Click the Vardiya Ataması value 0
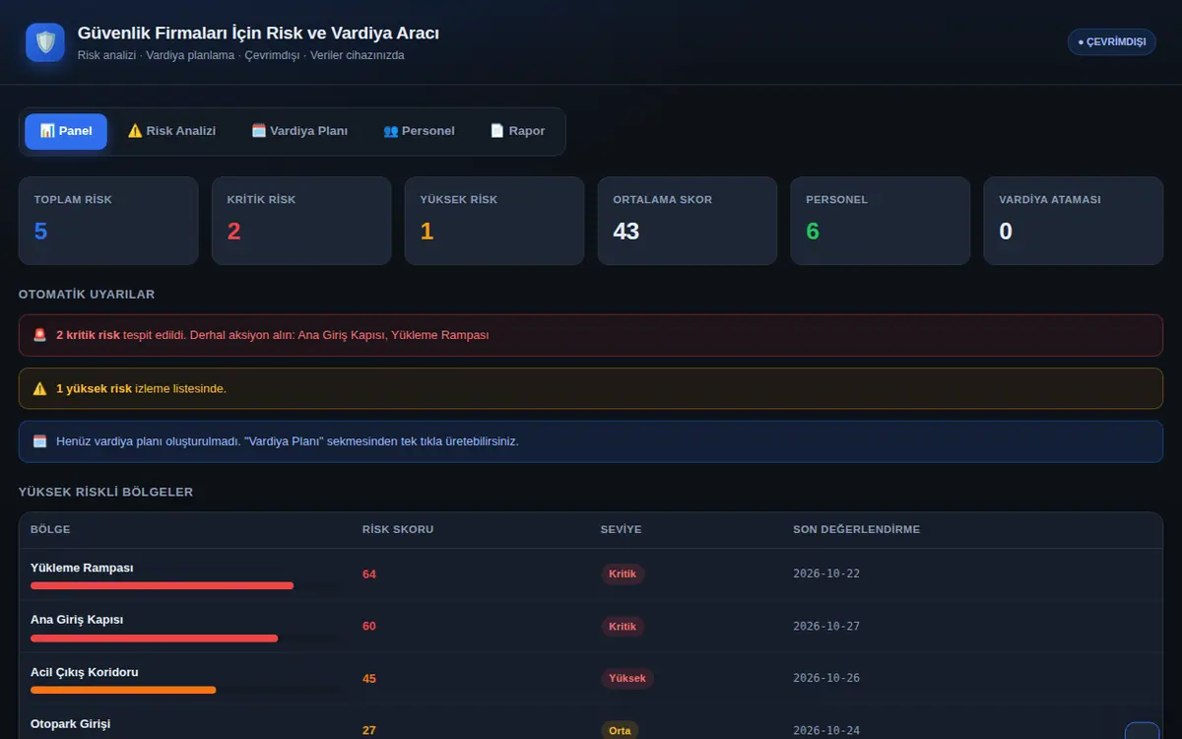Screen dimensions: 1182x739 tap(1006, 232)
